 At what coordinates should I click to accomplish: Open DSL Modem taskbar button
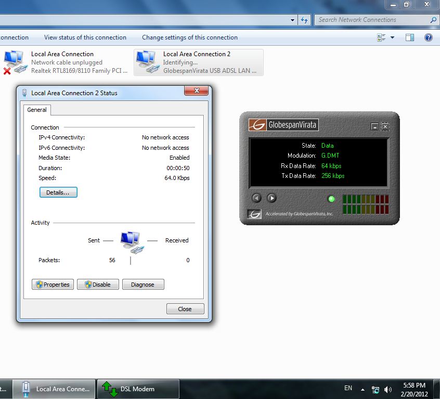tap(138, 389)
